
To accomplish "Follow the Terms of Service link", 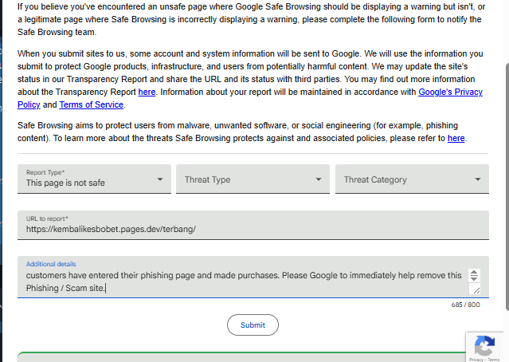I will (x=92, y=104).
